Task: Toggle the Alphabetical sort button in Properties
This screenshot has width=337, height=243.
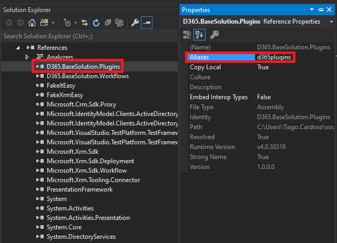Action: (x=199, y=35)
